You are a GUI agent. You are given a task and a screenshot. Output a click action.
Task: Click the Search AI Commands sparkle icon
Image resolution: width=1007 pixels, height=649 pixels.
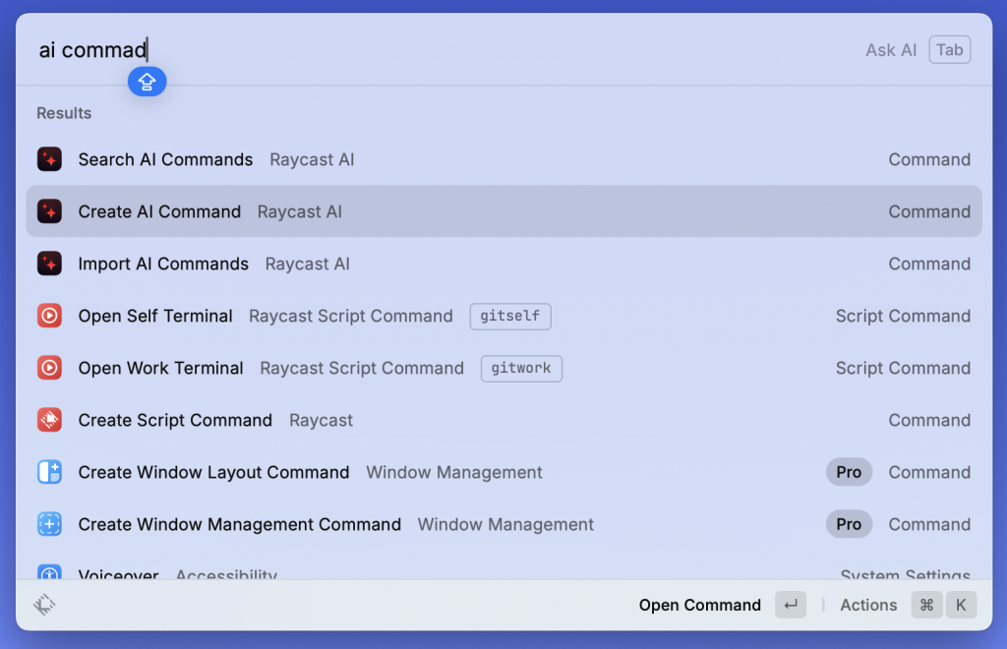(x=49, y=159)
